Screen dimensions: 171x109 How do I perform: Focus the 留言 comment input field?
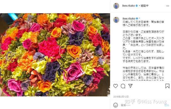[x=142, y=105]
